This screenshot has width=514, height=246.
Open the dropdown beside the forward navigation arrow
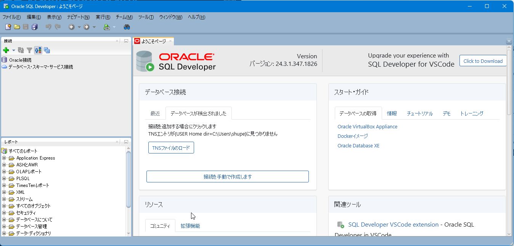pos(94,27)
